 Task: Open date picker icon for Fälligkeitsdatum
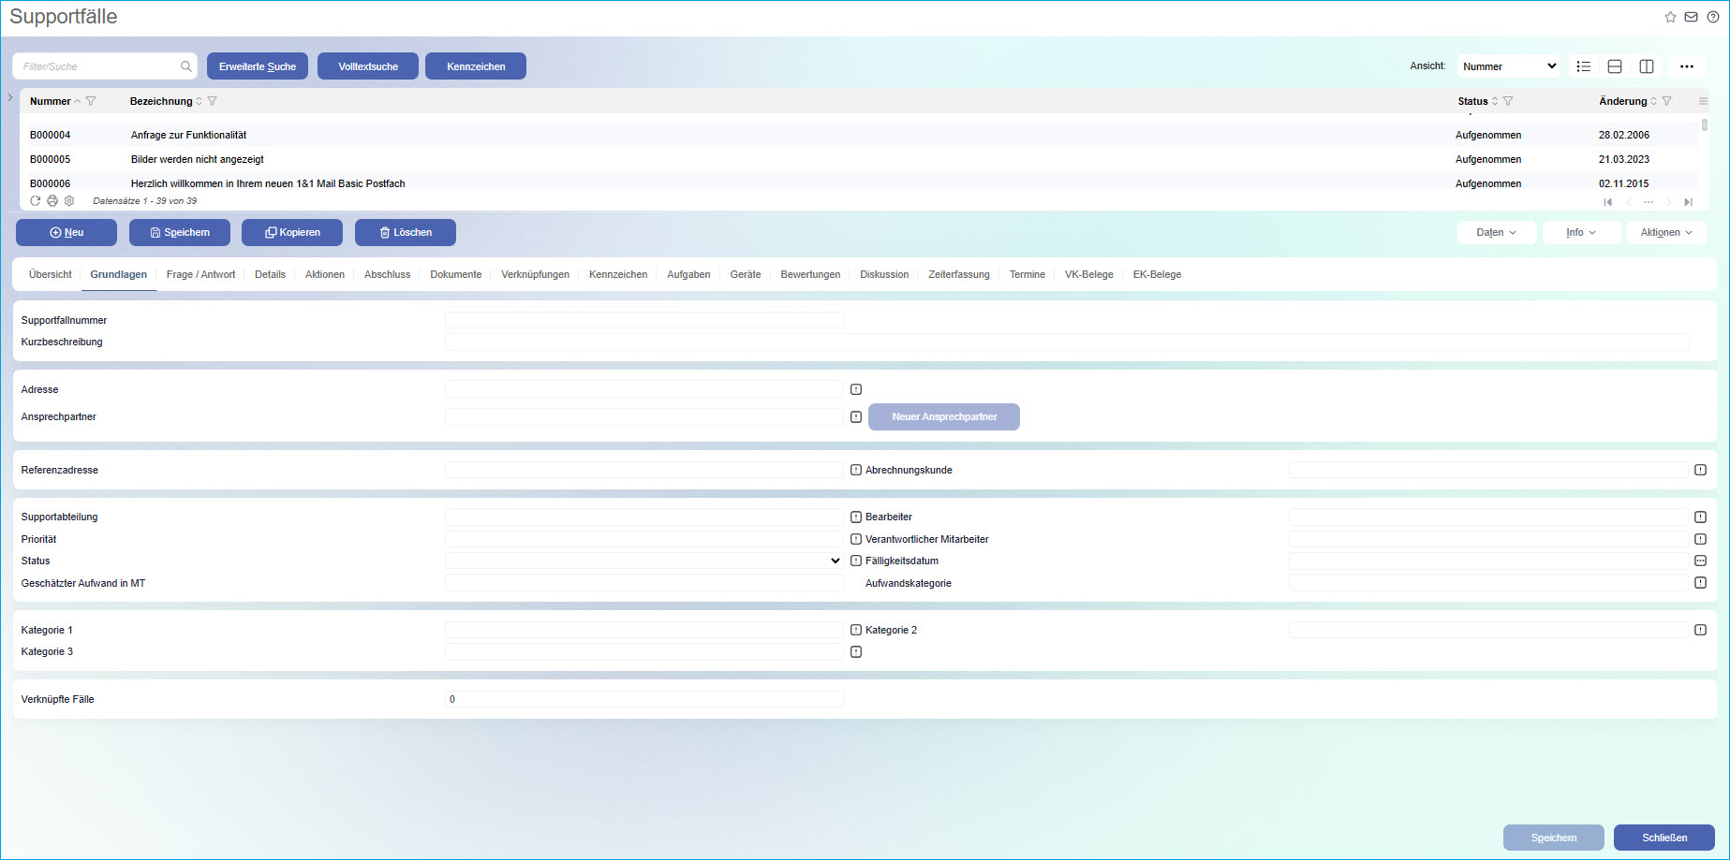(x=1700, y=561)
